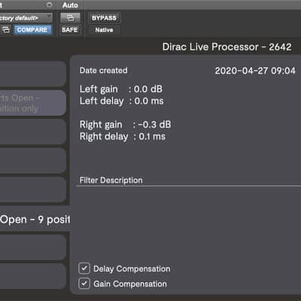Click the round preset menu icon left of Auto
301x301 pixels.
point(49,5)
